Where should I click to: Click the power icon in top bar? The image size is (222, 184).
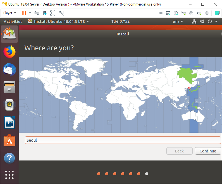(x=210, y=21)
